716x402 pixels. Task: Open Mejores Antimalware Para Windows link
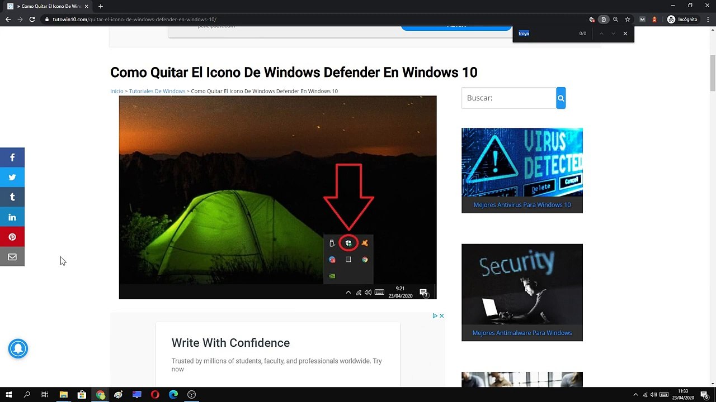(x=522, y=333)
